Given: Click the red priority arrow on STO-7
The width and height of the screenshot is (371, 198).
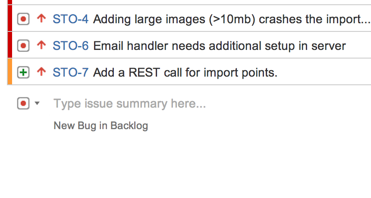Looking at the screenshot, I should click(x=41, y=72).
